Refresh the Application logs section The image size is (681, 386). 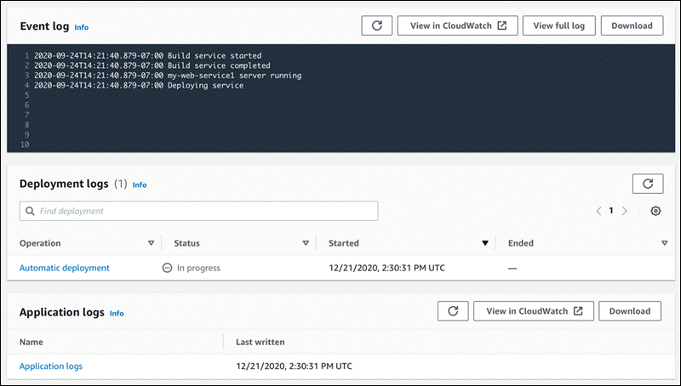click(453, 311)
